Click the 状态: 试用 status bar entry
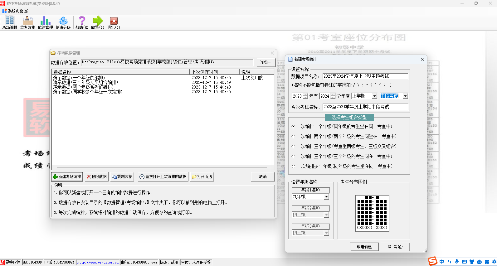 point(169,262)
